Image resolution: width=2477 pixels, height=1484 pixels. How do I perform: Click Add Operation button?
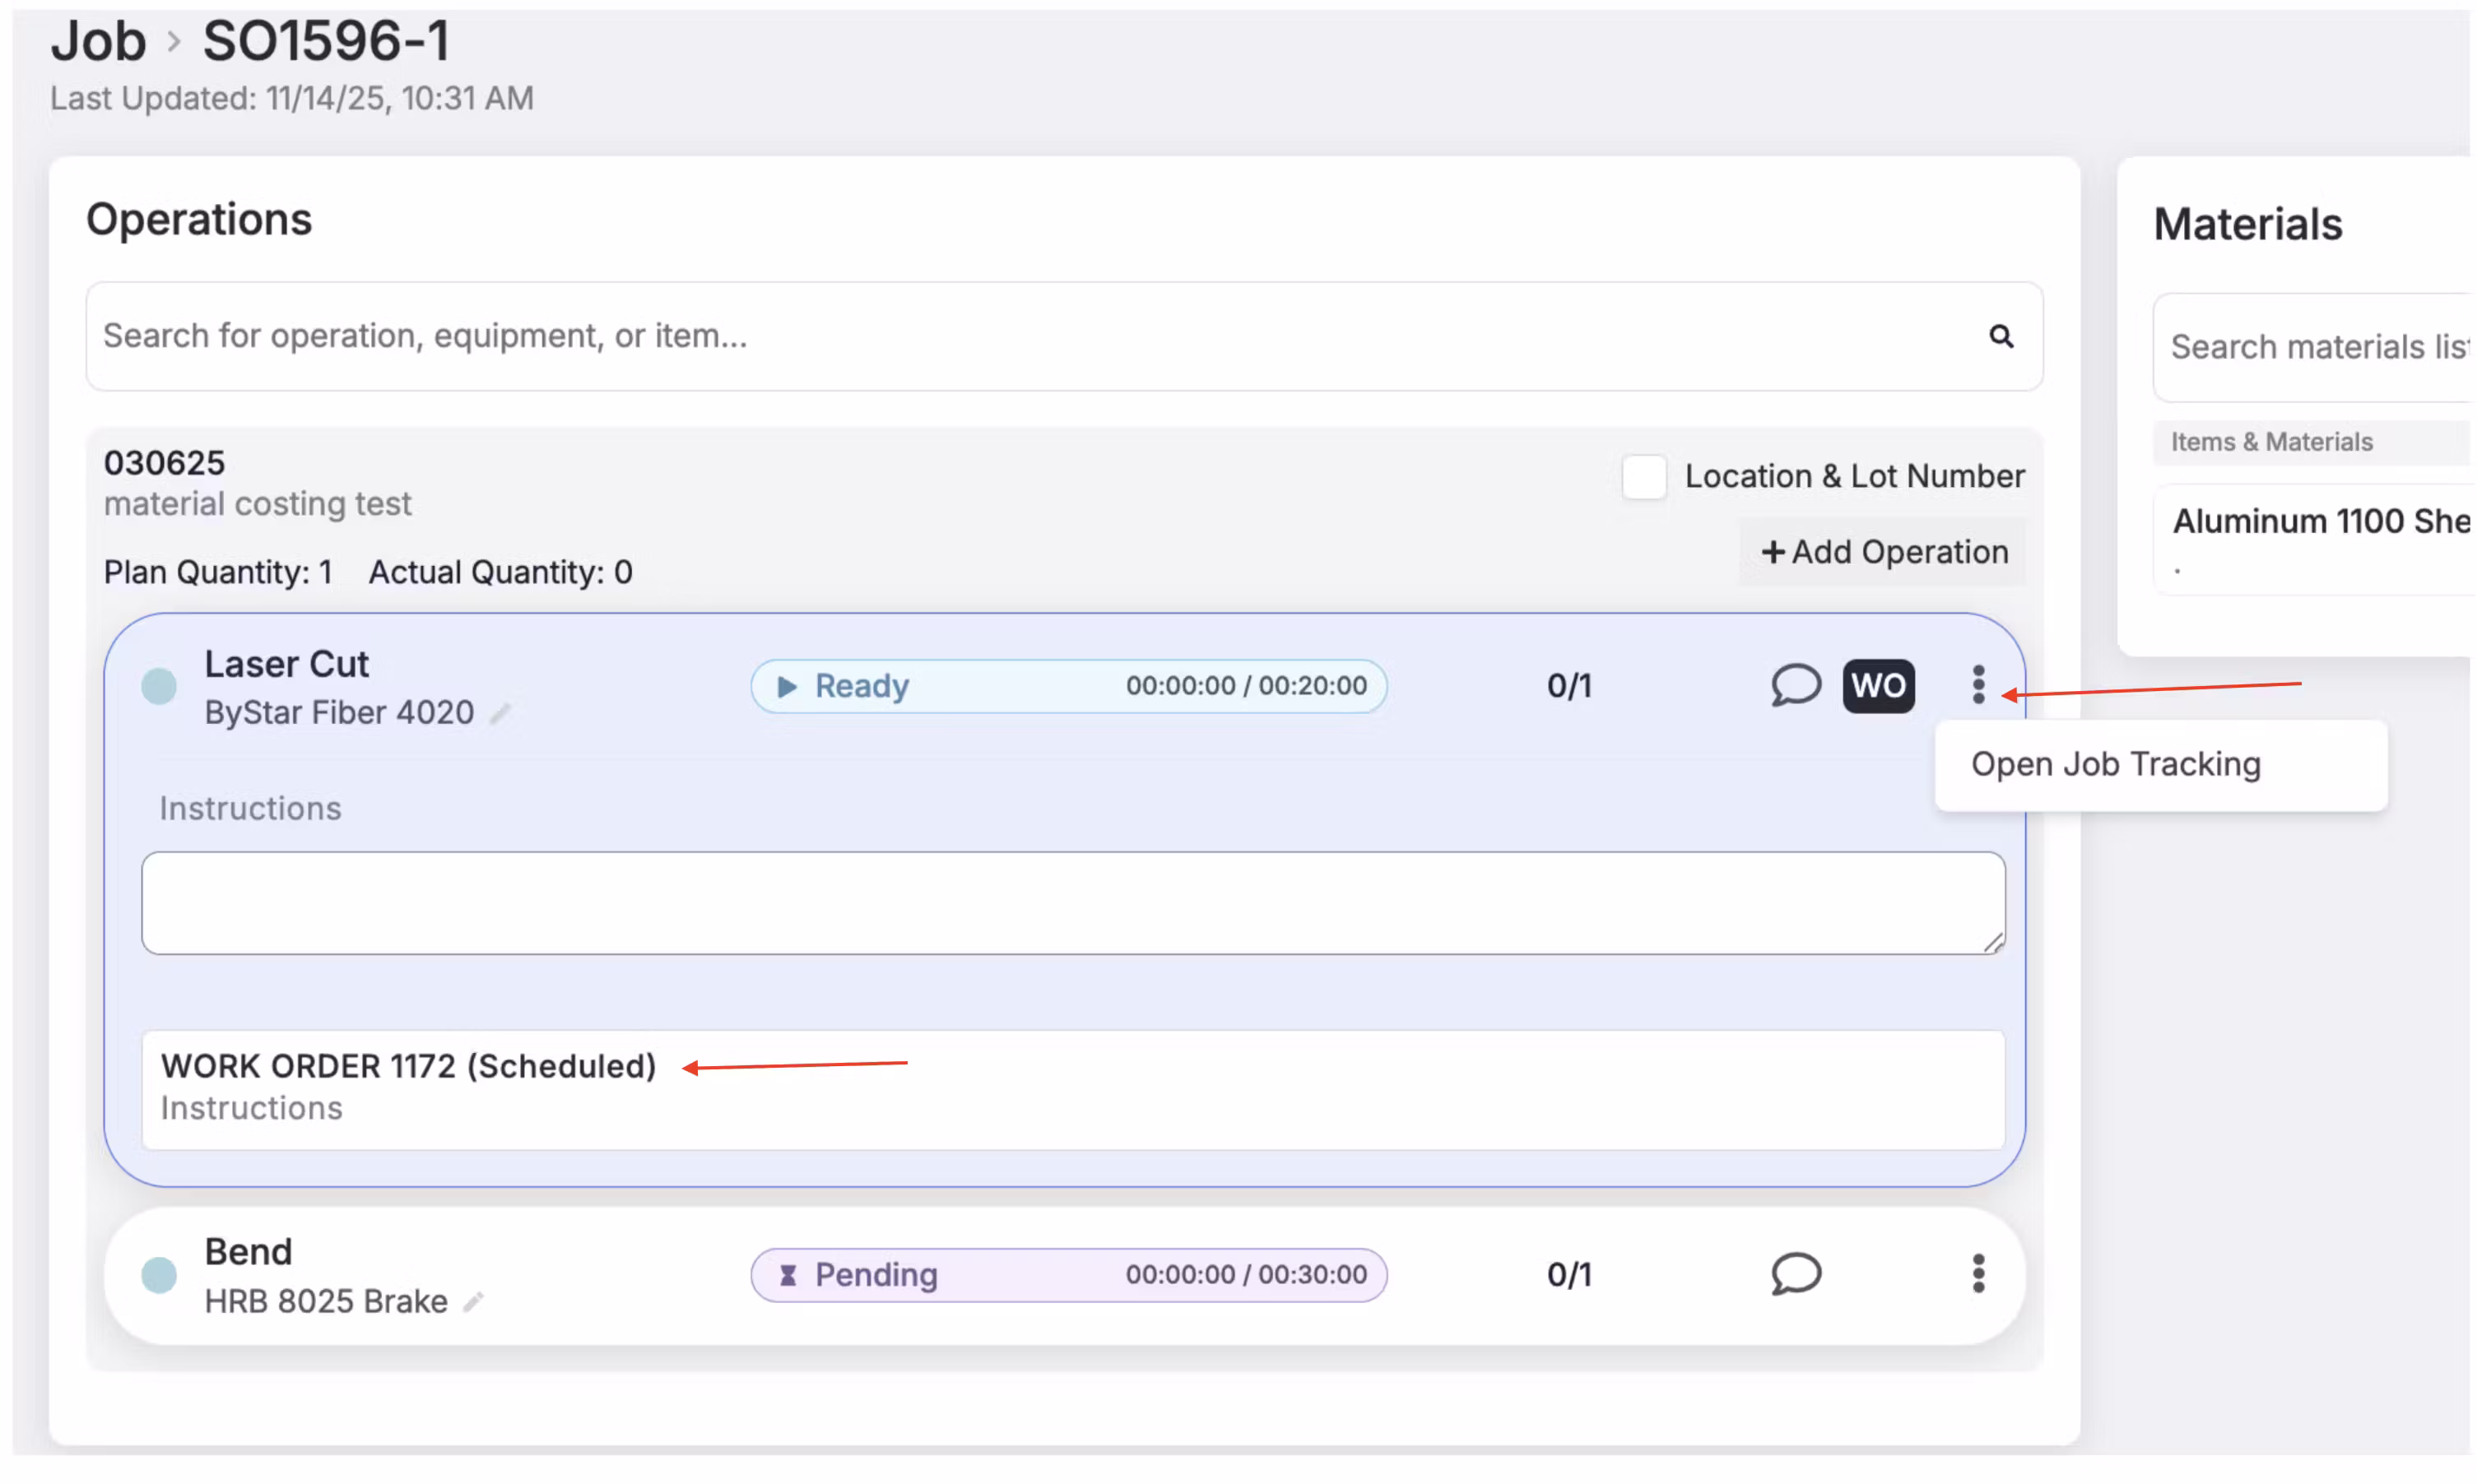[x=1884, y=552]
